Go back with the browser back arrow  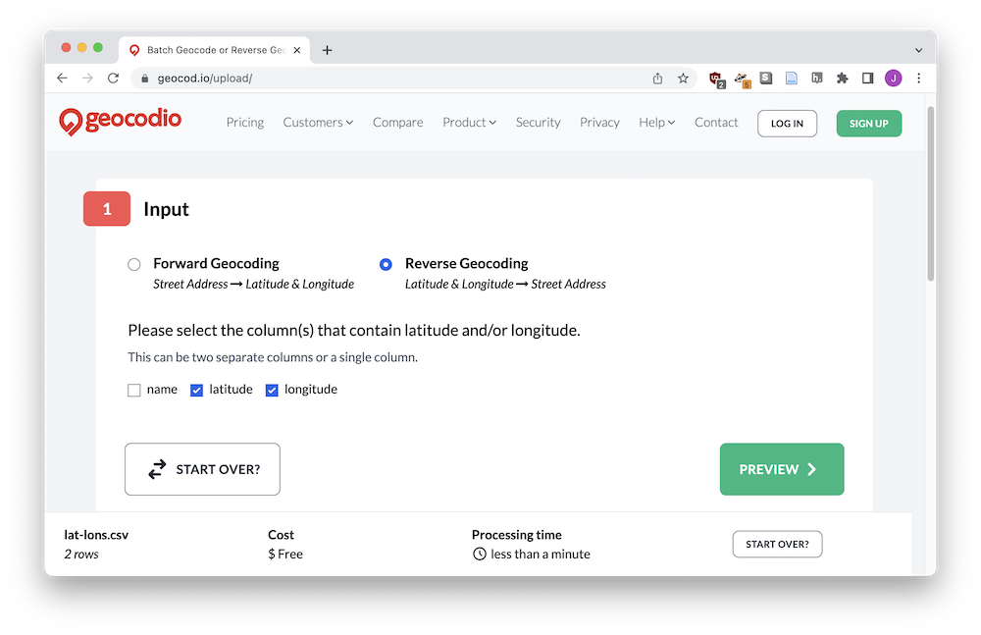(62, 79)
